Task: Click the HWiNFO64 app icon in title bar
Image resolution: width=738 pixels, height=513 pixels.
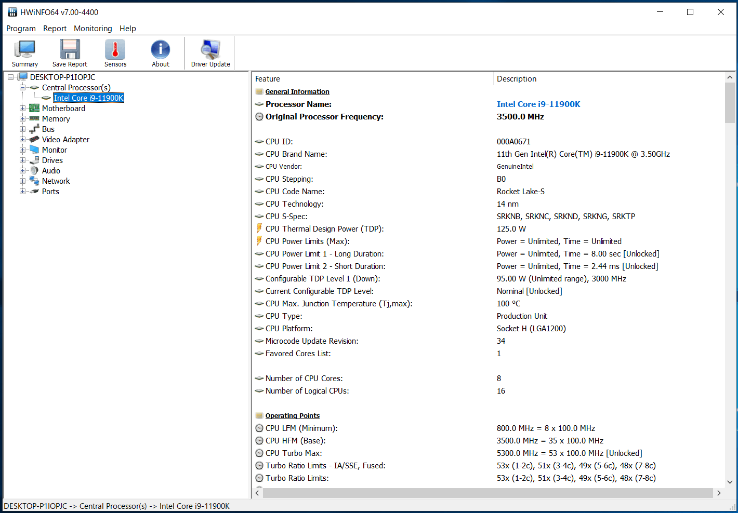Action: 12,12
